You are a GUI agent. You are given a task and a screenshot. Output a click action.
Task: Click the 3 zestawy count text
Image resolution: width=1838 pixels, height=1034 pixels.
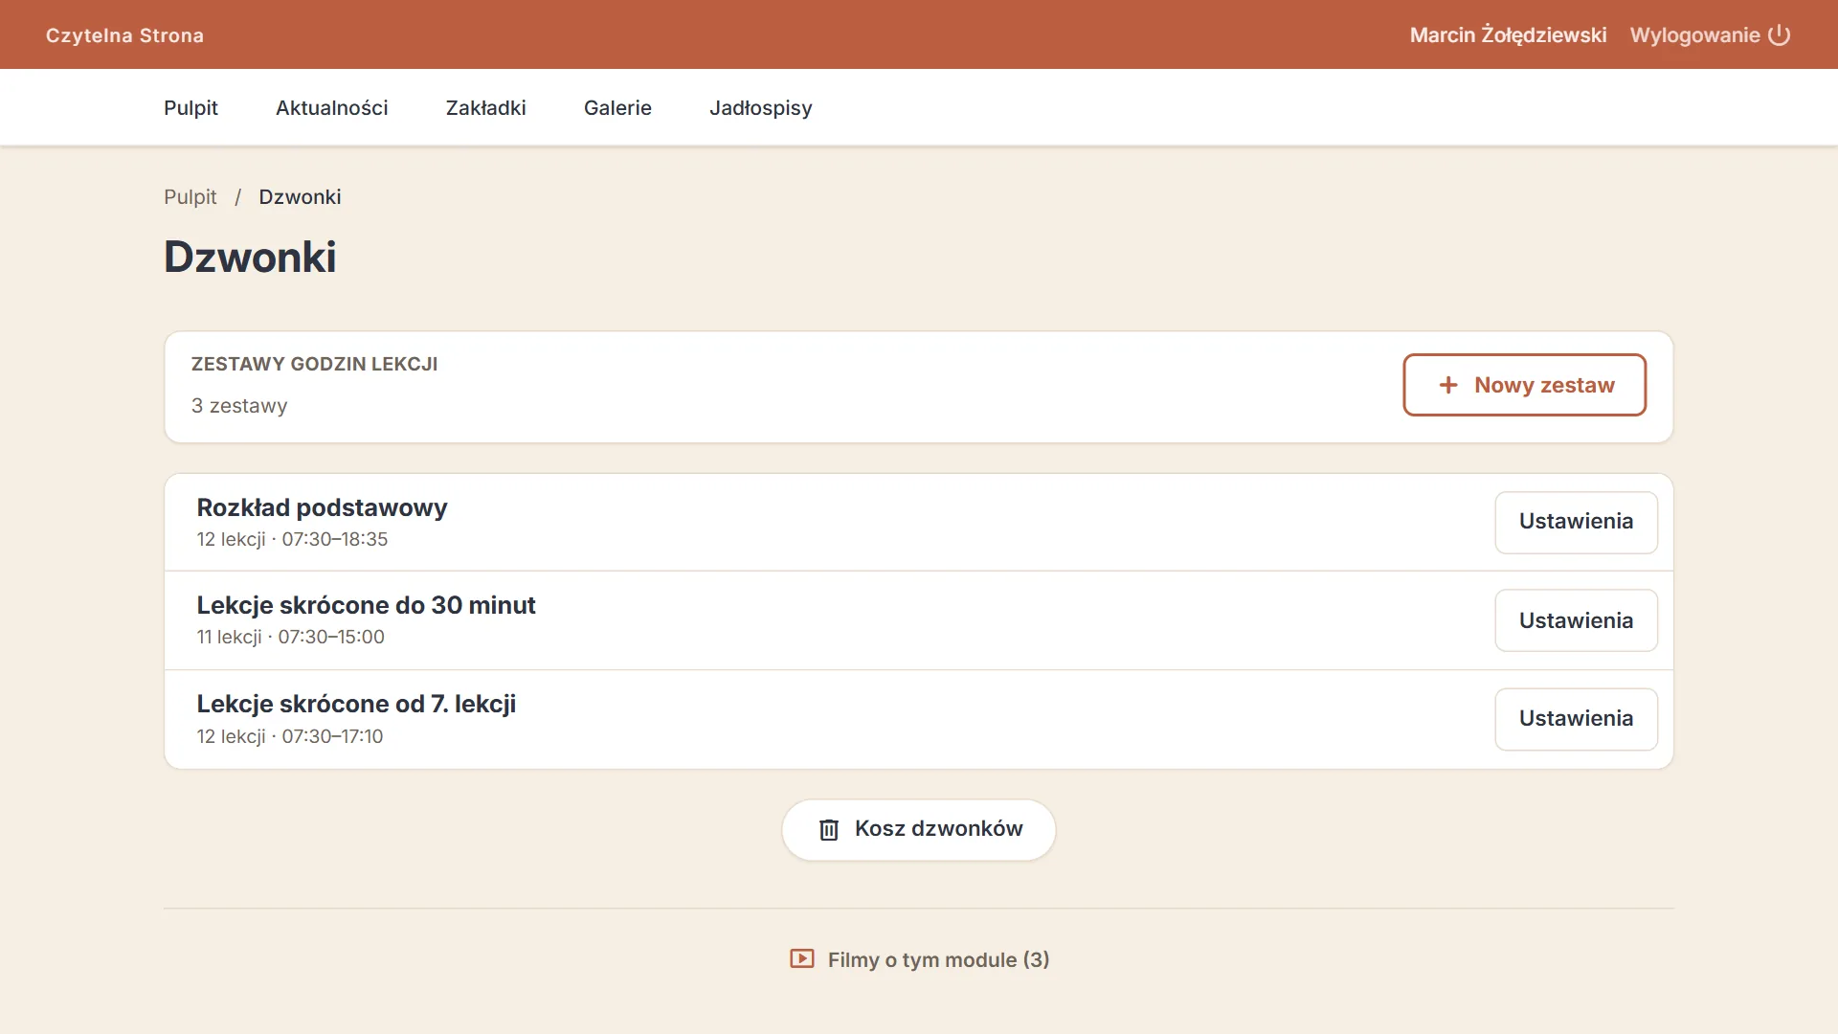pos(239,406)
